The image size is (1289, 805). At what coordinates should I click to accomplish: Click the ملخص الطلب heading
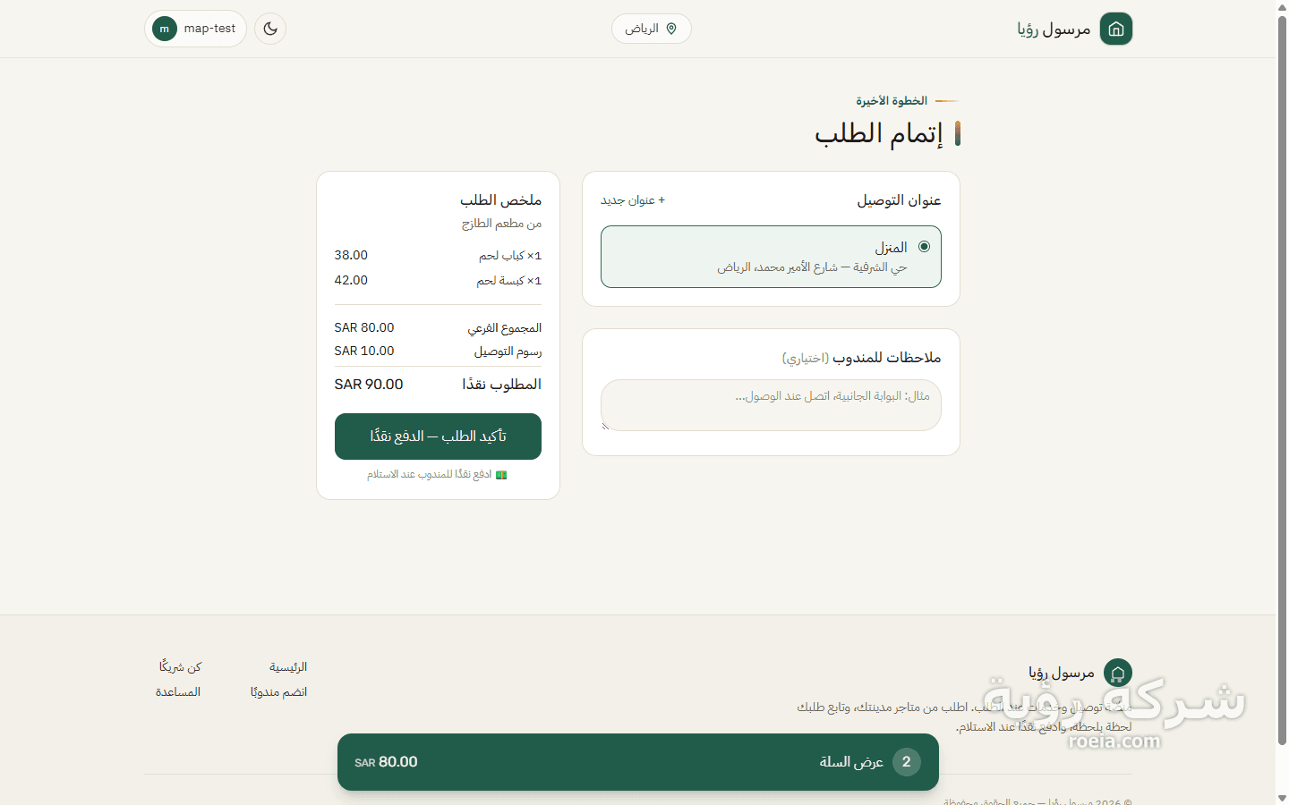point(501,200)
